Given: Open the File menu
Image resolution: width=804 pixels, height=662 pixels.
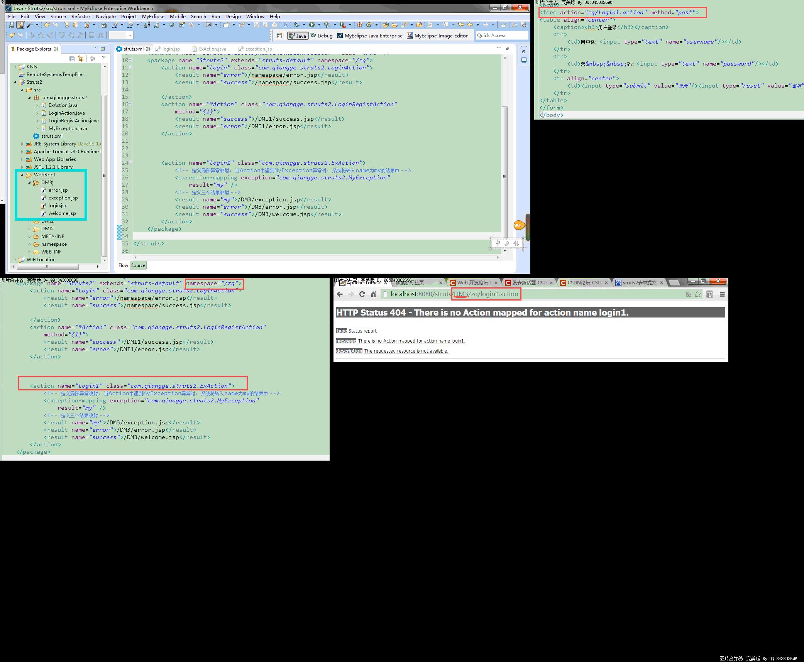Looking at the screenshot, I should [x=12, y=17].
